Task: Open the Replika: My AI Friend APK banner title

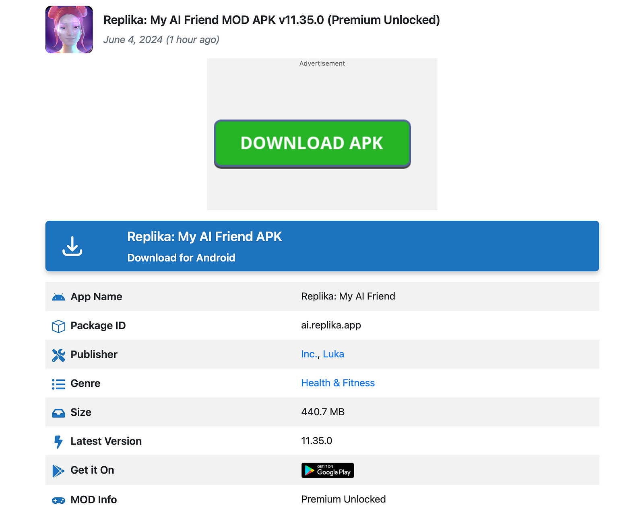Action: click(204, 237)
